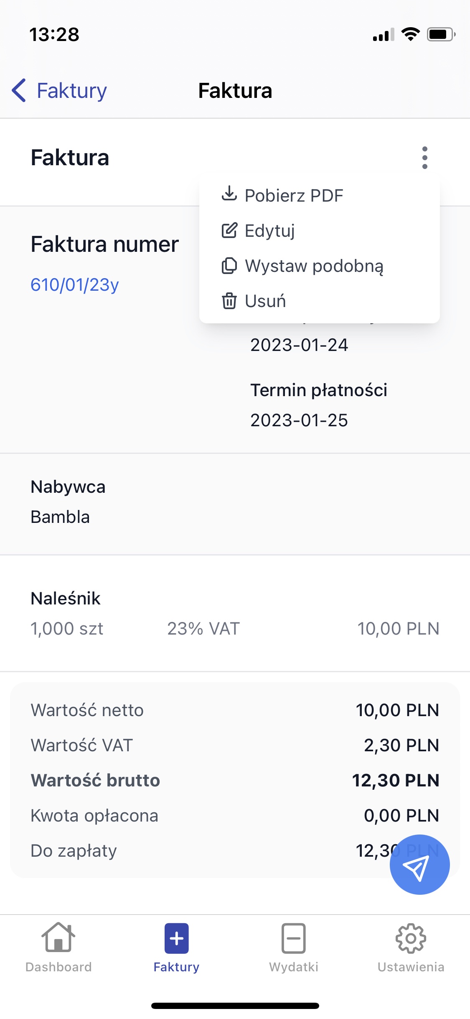Viewport: 470px width, 1019px height.
Task: Click the copy icon for Wystaw podobną
Action: (229, 266)
